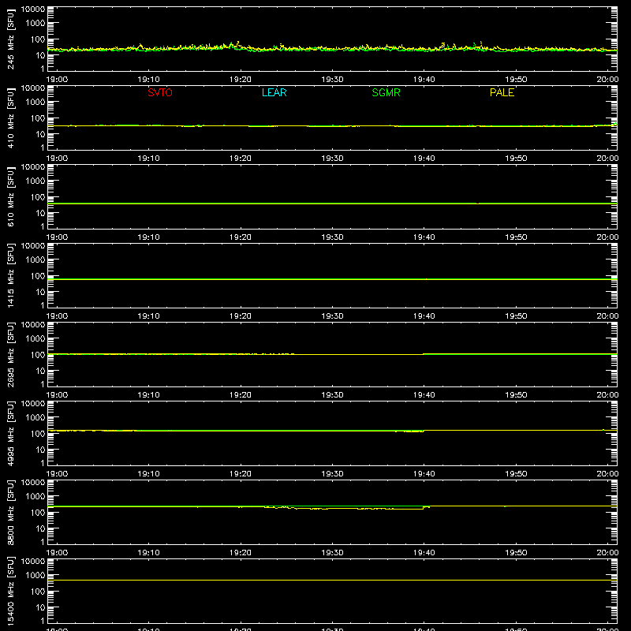
Task: Click the 10 tick of 8800 MHz panel
Action: coord(40,528)
